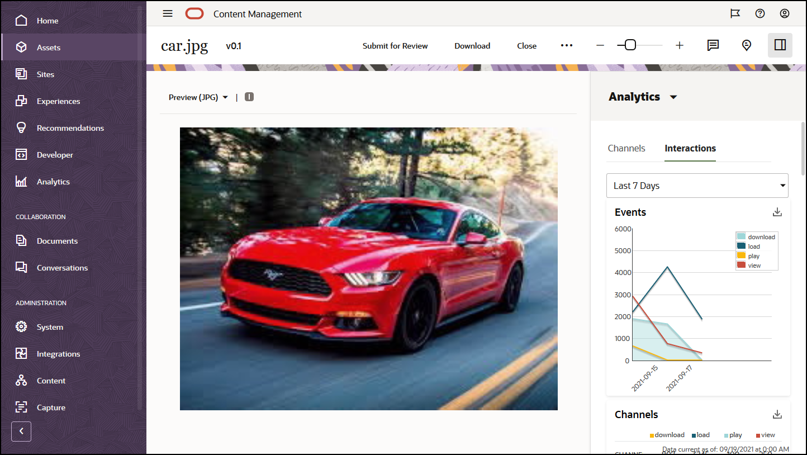
Task: Click the Developer code icon
Action: pos(21,155)
